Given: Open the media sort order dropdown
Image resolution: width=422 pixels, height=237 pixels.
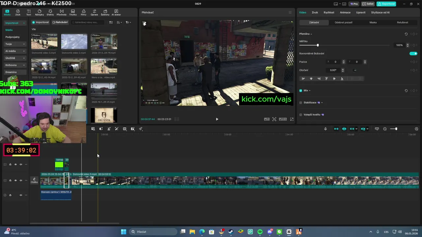Looking at the screenshot, I should coord(119,22).
